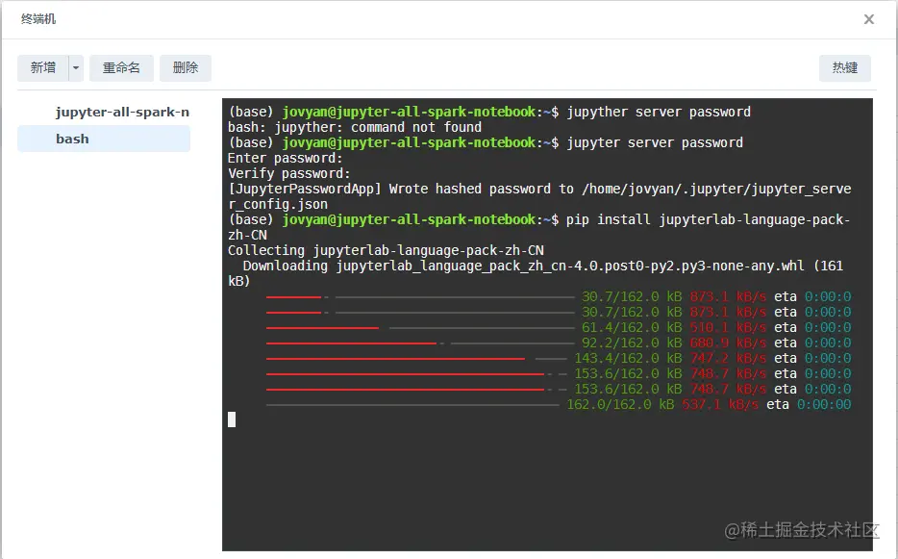Screen dimensions: 898x559
Task: Click the 新增 button
Action: point(43,68)
